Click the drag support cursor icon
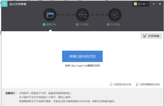164x106 pixels. coord(145,36)
